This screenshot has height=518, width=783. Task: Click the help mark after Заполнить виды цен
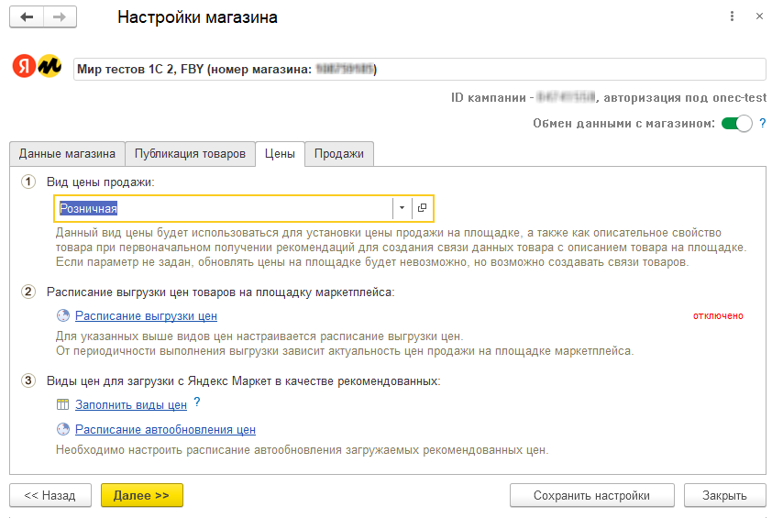196,403
